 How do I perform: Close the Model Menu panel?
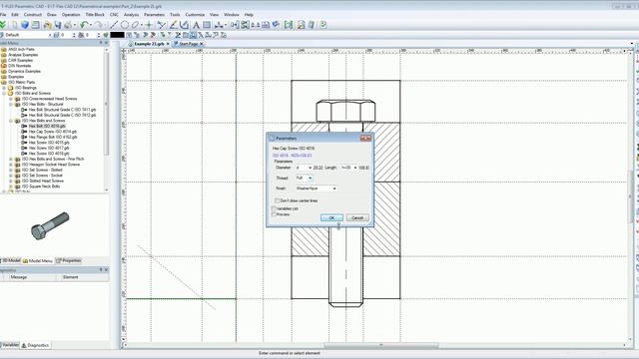point(107,43)
